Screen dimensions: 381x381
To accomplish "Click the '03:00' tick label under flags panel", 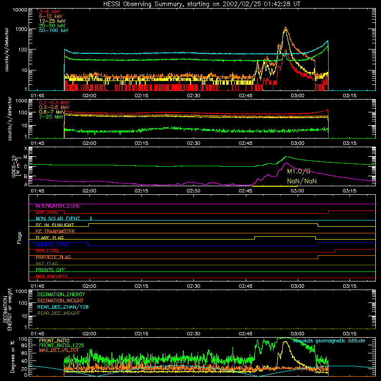I will (x=297, y=286).
